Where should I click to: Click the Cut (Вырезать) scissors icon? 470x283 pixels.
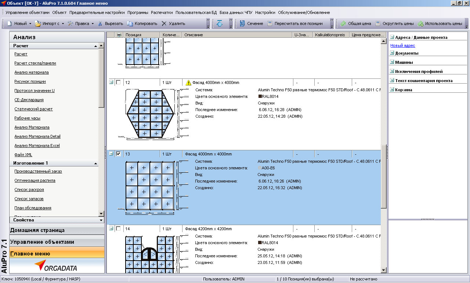click(100, 23)
